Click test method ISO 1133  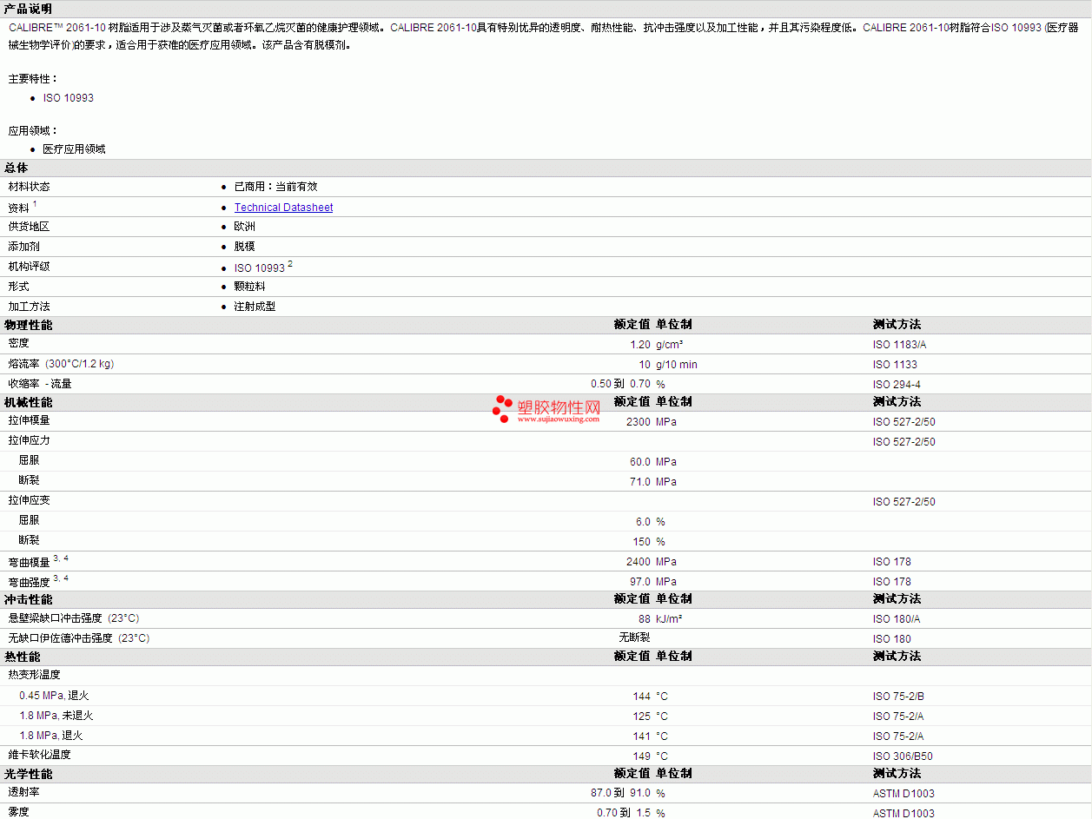tap(895, 365)
